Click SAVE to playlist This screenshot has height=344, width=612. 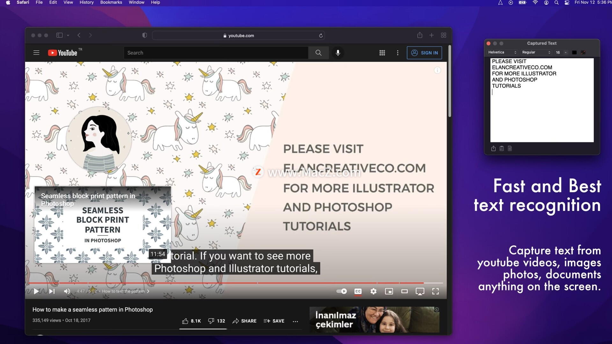pos(274,321)
